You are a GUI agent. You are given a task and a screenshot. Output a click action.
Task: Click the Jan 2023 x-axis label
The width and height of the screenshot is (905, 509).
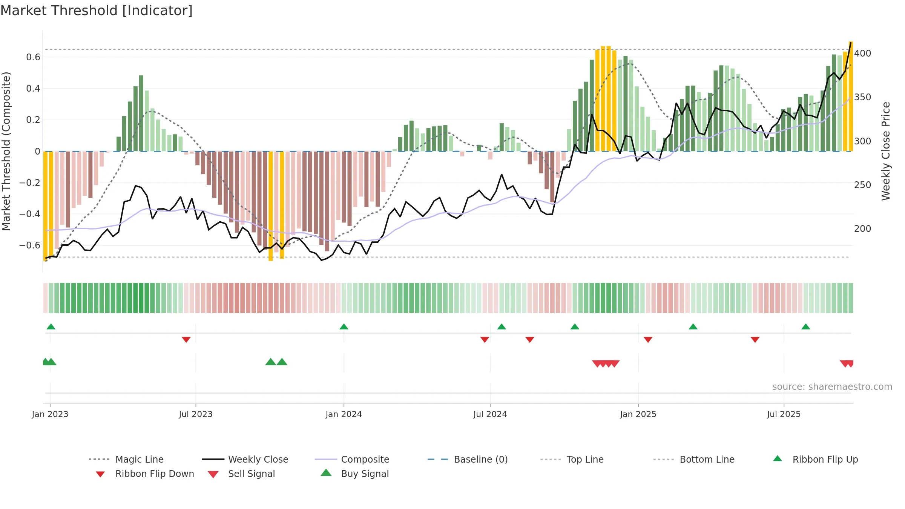pyautogui.click(x=50, y=414)
